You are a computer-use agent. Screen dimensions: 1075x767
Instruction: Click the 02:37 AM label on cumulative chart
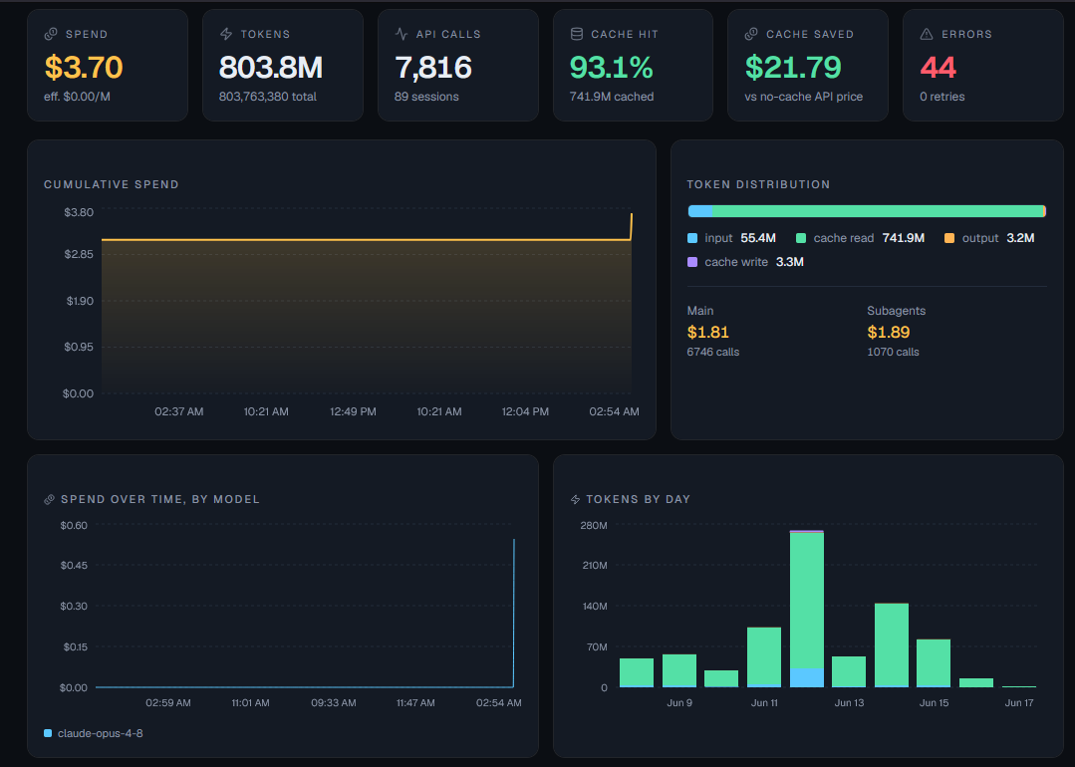pos(179,412)
